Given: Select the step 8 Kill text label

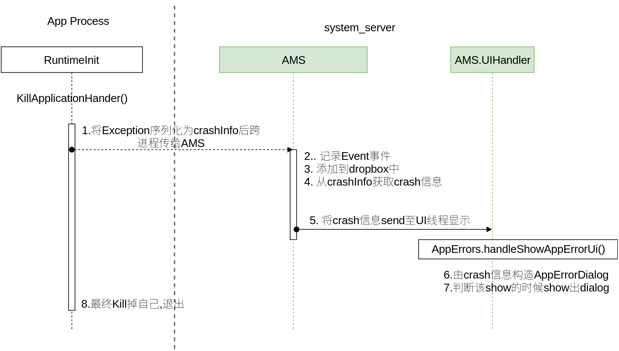Looking at the screenshot, I should (133, 304).
